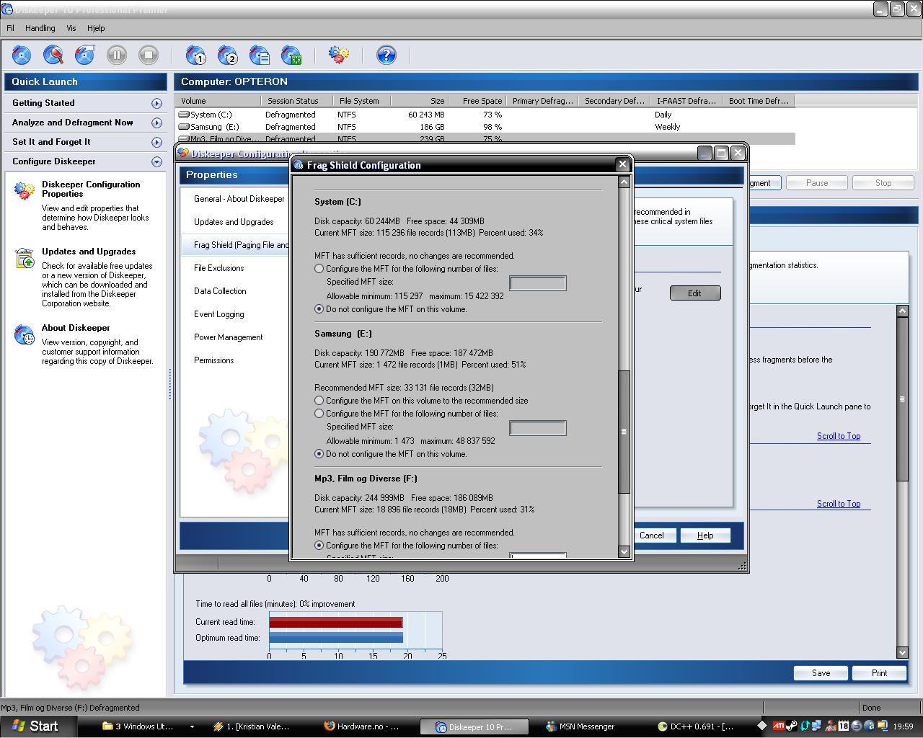This screenshot has height=738, width=923.
Task: Click the ATI tray icon
Action: [779, 726]
